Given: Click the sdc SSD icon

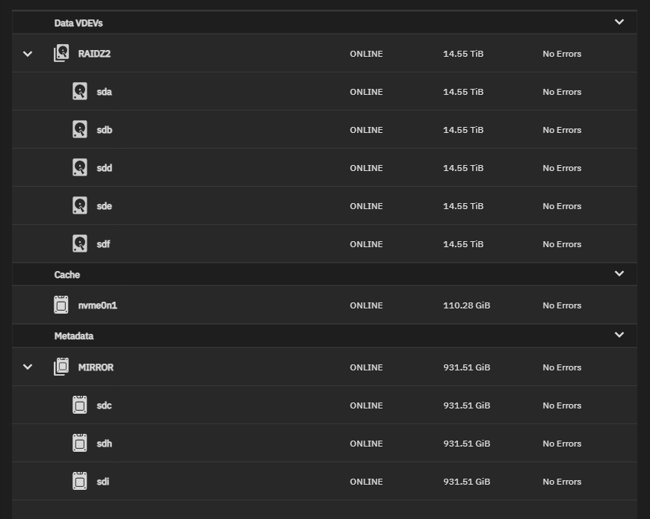Looking at the screenshot, I should pos(80,405).
